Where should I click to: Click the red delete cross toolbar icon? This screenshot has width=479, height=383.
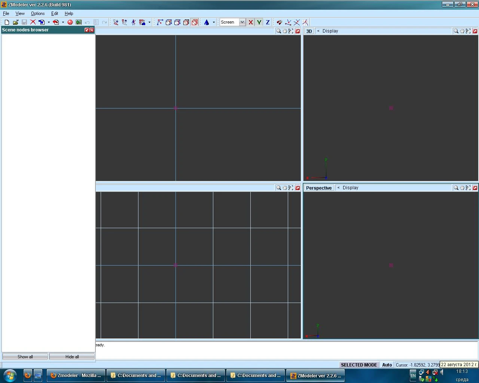coord(33,22)
